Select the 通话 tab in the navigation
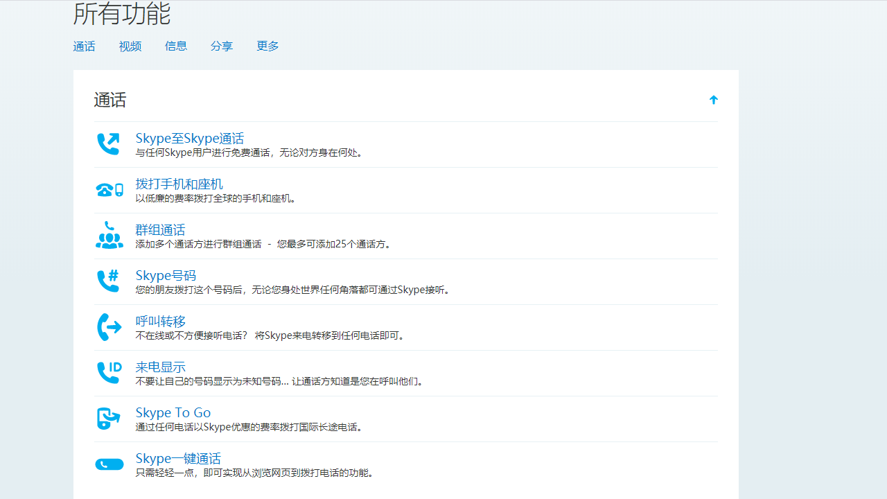This screenshot has width=887, height=499. [x=84, y=46]
